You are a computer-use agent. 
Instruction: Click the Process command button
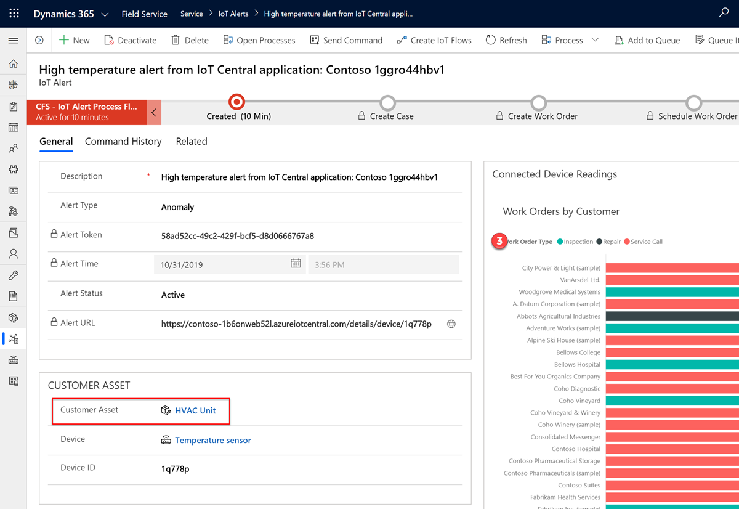pos(562,40)
